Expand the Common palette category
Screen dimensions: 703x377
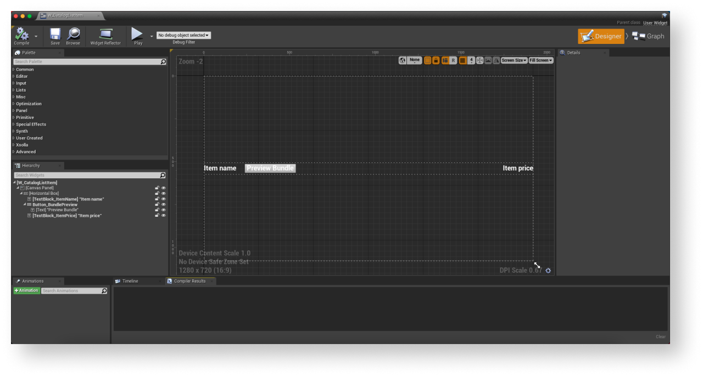pos(25,70)
